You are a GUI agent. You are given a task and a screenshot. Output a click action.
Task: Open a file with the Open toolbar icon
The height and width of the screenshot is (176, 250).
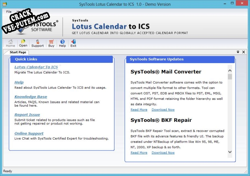(23, 43)
